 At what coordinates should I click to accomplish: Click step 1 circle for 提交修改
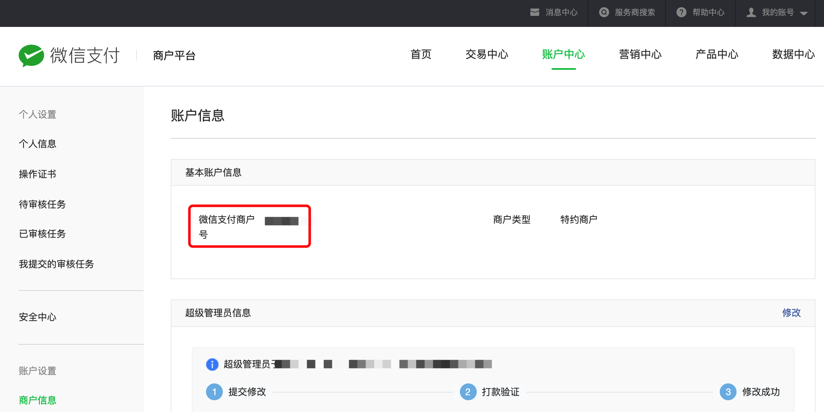pos(214,392)
